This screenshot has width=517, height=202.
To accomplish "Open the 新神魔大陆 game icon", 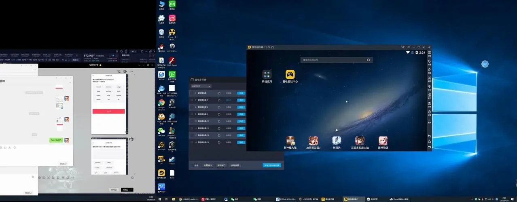I will 290,141.
